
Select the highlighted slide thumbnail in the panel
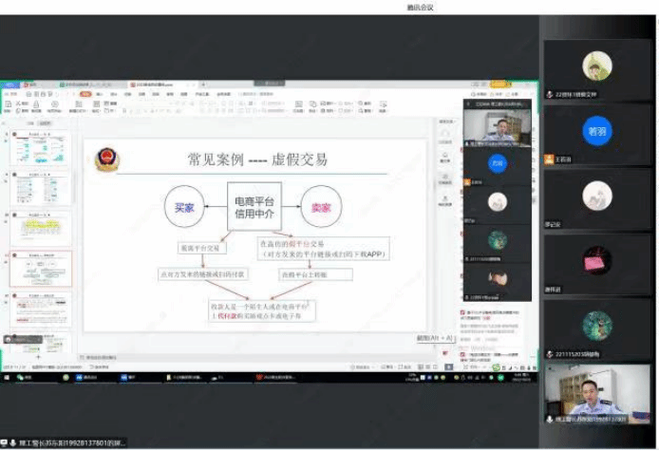pos(41,269)
